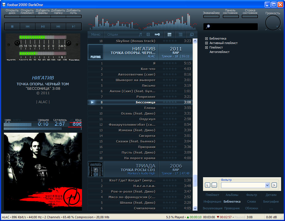Open the Options menu in playlist toolbar
Image resolution: width=285 pixels, height=221 pixels.
tap(112, 34)
